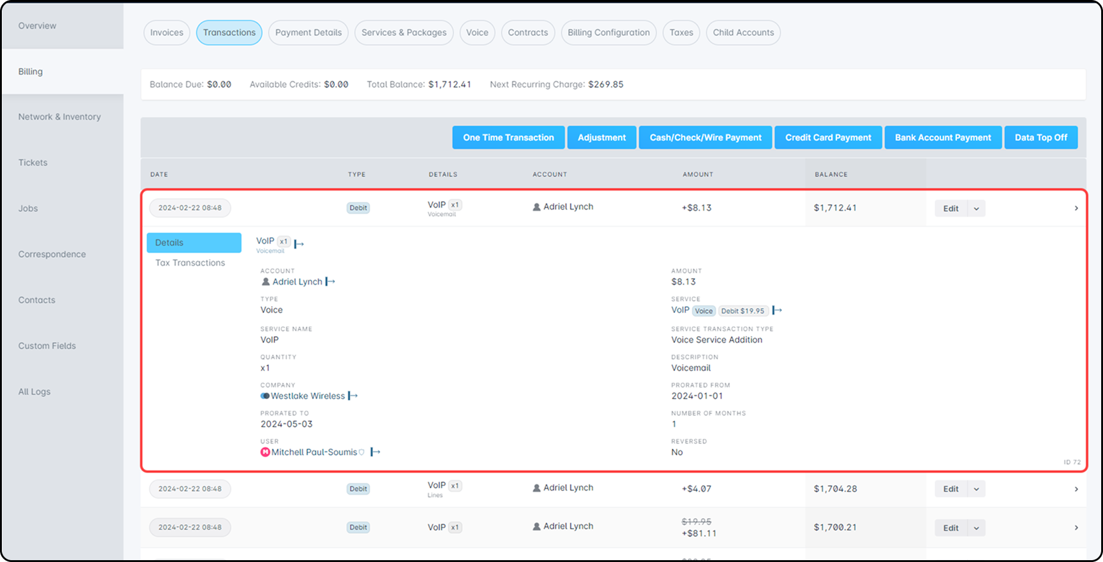Viewport: 1103px width, 562px height.
Task: Open Overview in the sidebar
Action: pyautogui.click(x=62, y=26)
